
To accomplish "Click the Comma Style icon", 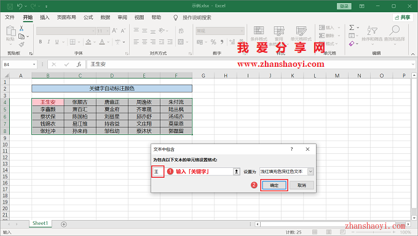I will tap(222, 42).
